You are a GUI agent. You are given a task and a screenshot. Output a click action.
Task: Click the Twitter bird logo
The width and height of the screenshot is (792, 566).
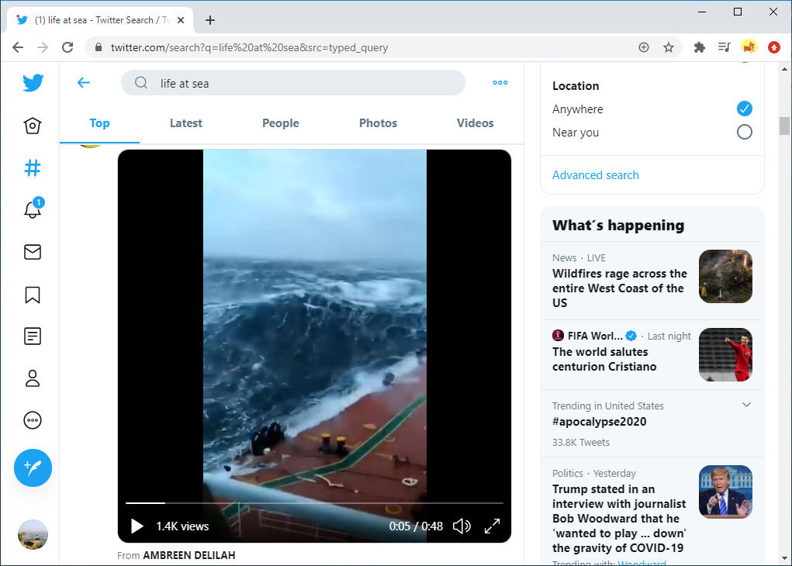pos(33,83)
